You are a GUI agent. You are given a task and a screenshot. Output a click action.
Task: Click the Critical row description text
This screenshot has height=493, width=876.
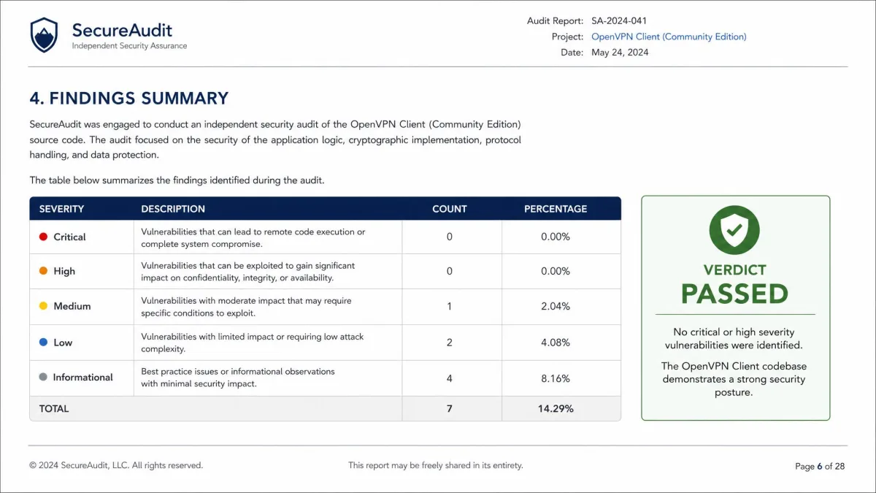253,237
